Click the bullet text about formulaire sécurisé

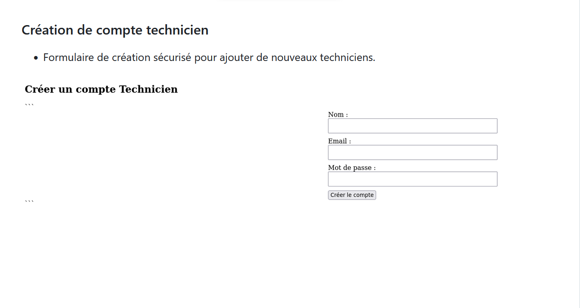209,57
